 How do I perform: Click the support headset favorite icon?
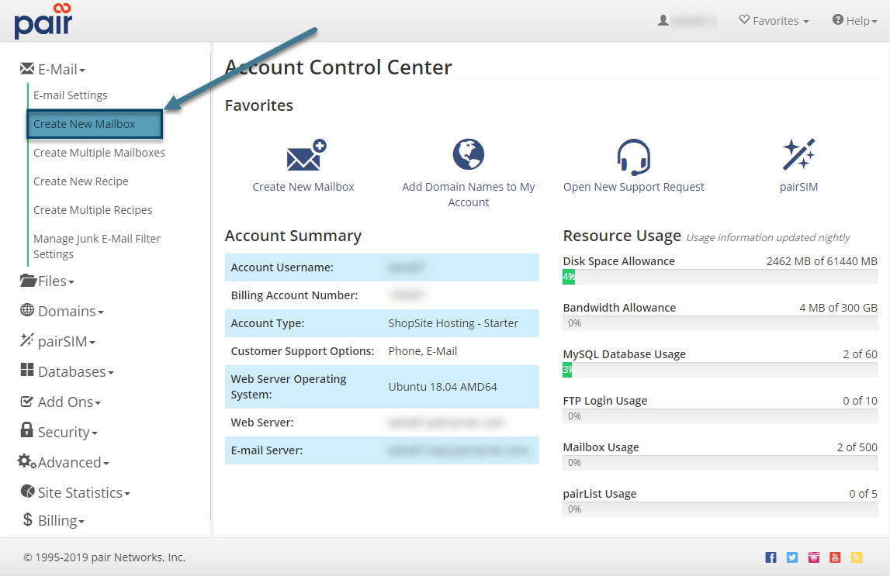pos(633,157)
